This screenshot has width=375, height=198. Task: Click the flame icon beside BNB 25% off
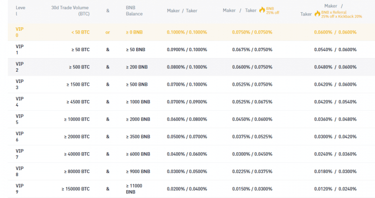point(262,10)
